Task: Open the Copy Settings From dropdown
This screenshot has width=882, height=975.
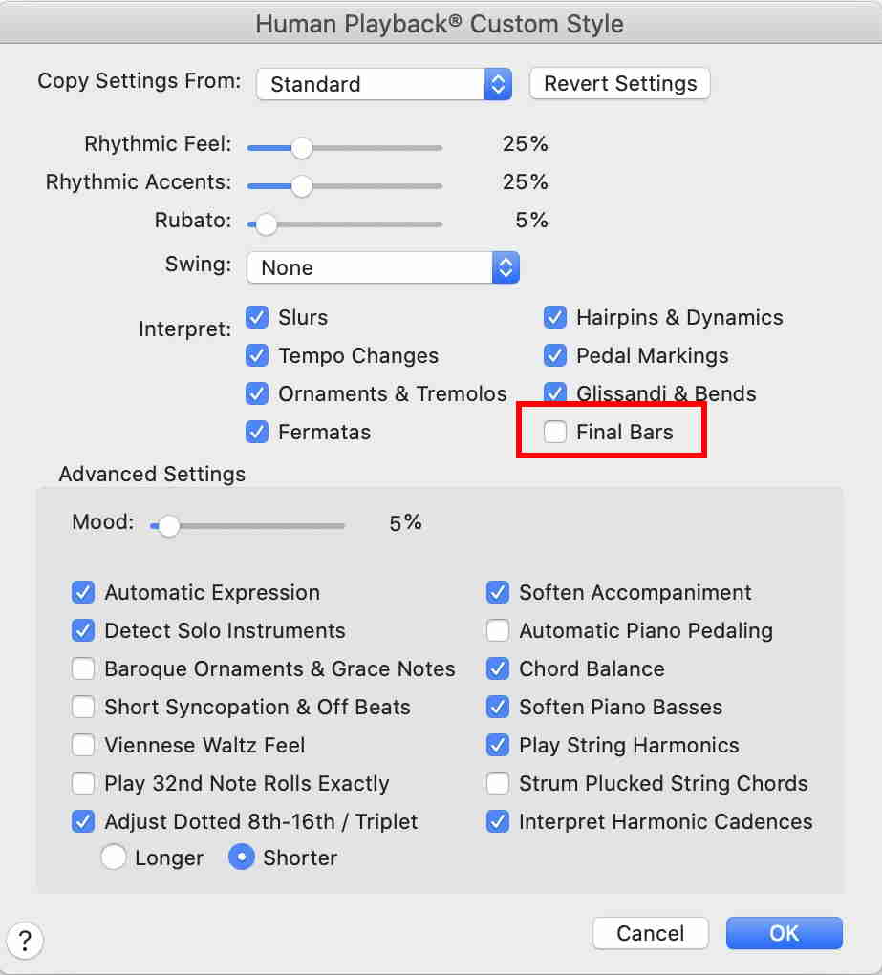Action: click(384, 84)
